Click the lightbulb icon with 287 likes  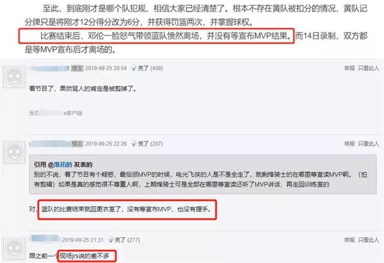(134, 143)
